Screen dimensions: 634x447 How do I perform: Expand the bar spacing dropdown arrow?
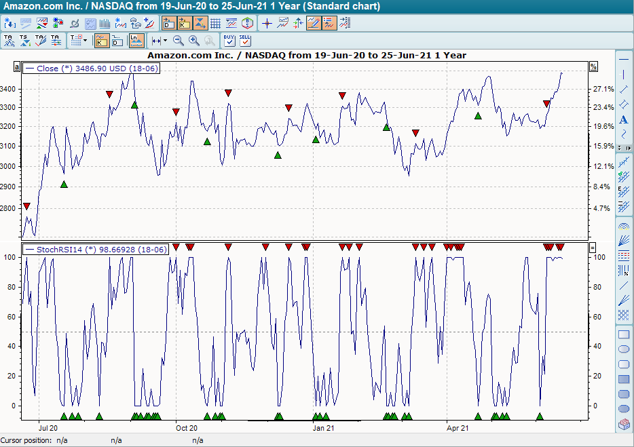click(x=165, y=40)
